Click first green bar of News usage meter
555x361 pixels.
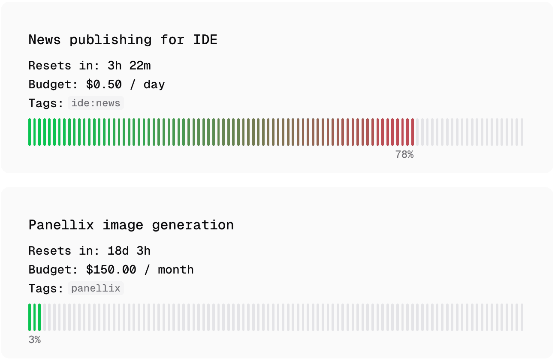coord(30,132)
